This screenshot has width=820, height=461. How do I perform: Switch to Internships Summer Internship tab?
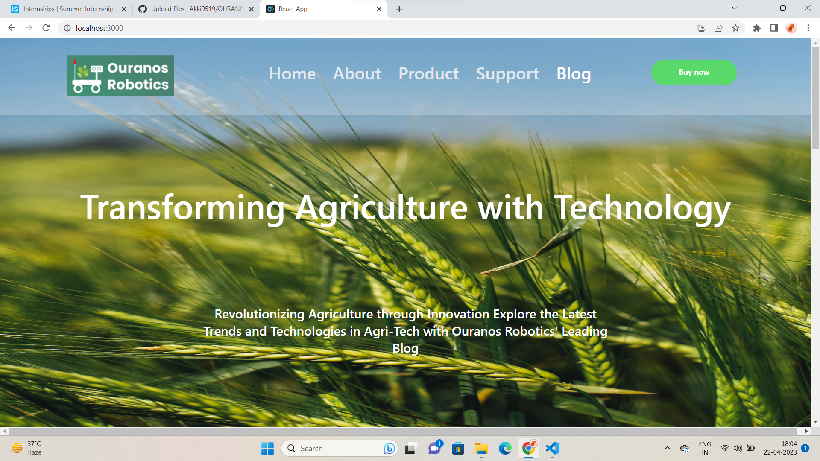click(x=68, y=9)
